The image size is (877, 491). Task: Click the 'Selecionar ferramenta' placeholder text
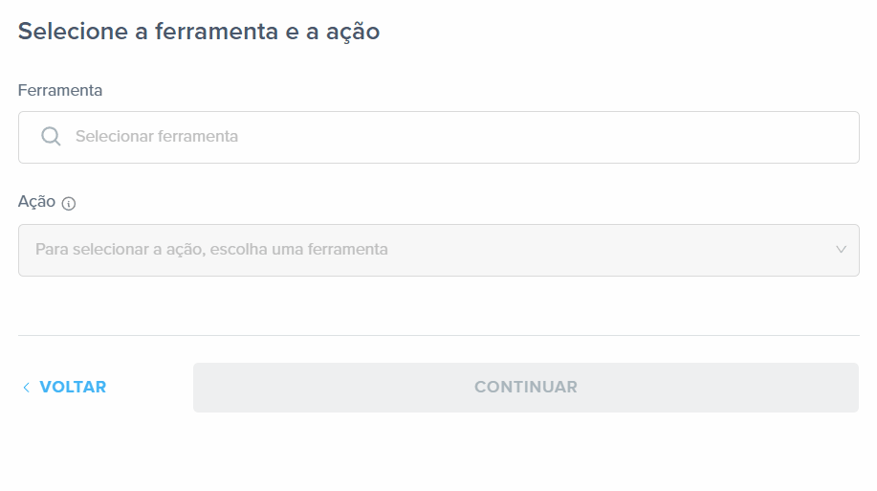pos(157,136)
